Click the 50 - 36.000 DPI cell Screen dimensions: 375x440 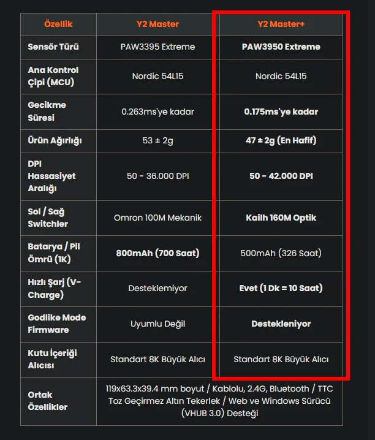[x=157, y=176]
